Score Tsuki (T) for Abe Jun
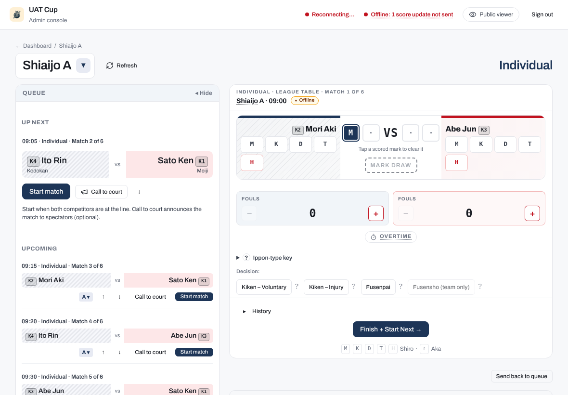Image resolution: width=568 pixels, height=395 pixels. pos(529,144)
